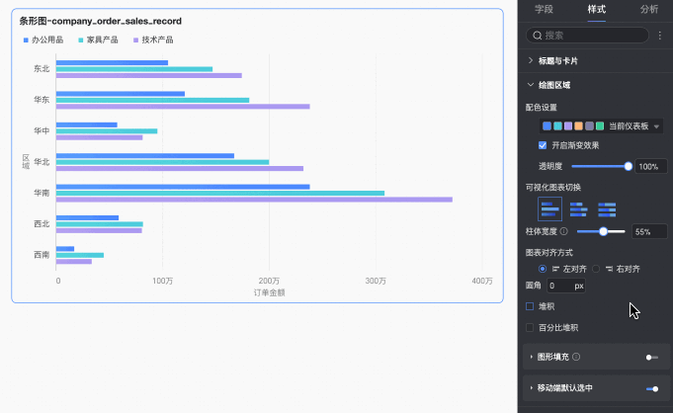Click the 家具产品 legend label
This screenshot has width=673, height=413.
(x=102, y=41)
